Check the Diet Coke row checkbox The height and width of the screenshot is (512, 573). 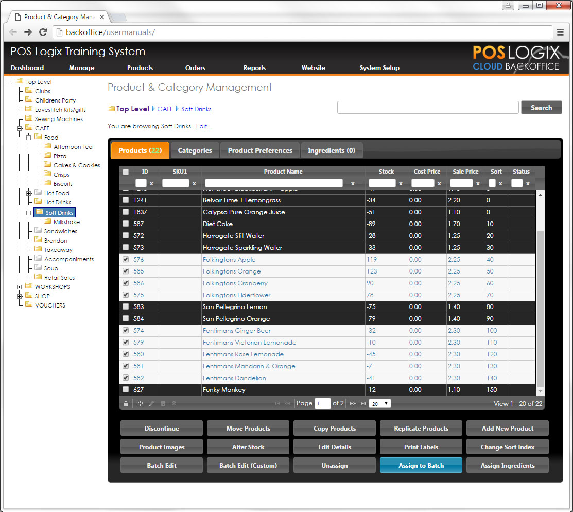click(126, 224)
